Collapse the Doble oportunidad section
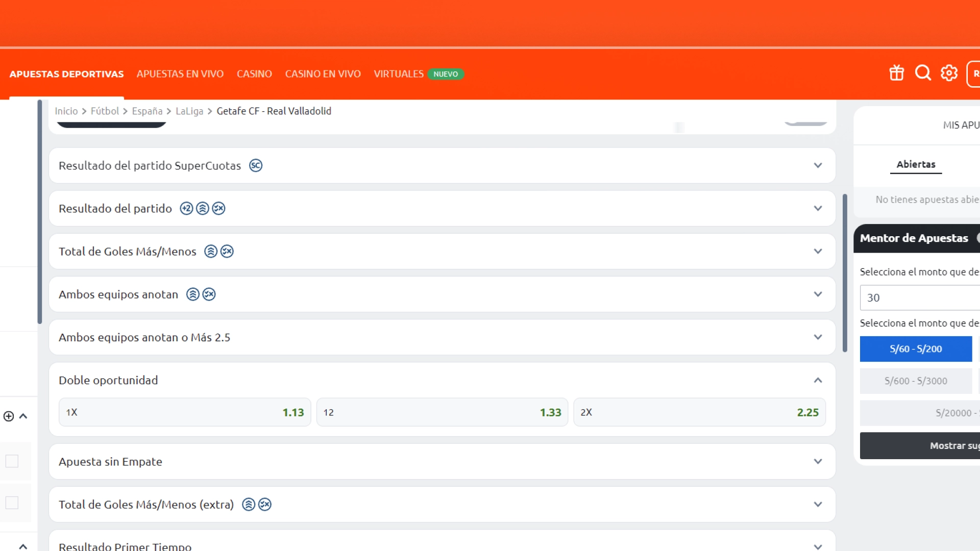Screen dimensions: 980x551 [818, 380]
